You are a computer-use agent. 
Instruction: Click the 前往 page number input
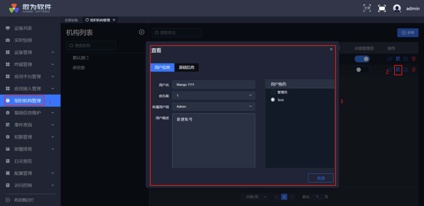point(317,197)
